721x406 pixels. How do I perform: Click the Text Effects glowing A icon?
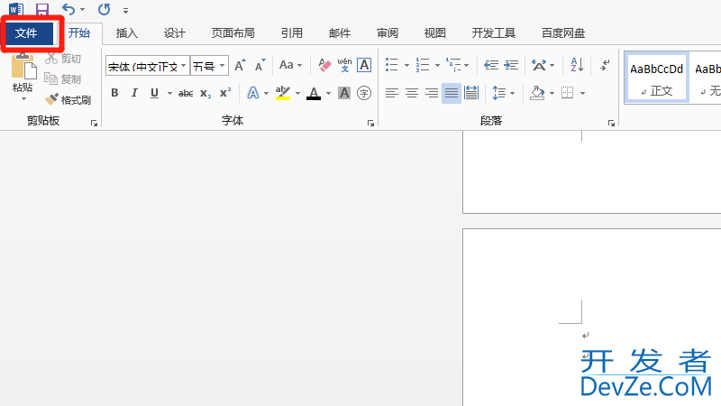pos(253,93)
